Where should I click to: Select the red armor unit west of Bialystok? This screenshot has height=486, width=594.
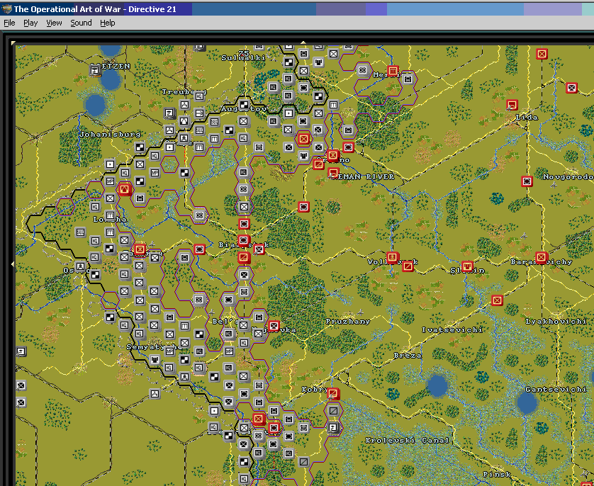[x=199, y=249]
